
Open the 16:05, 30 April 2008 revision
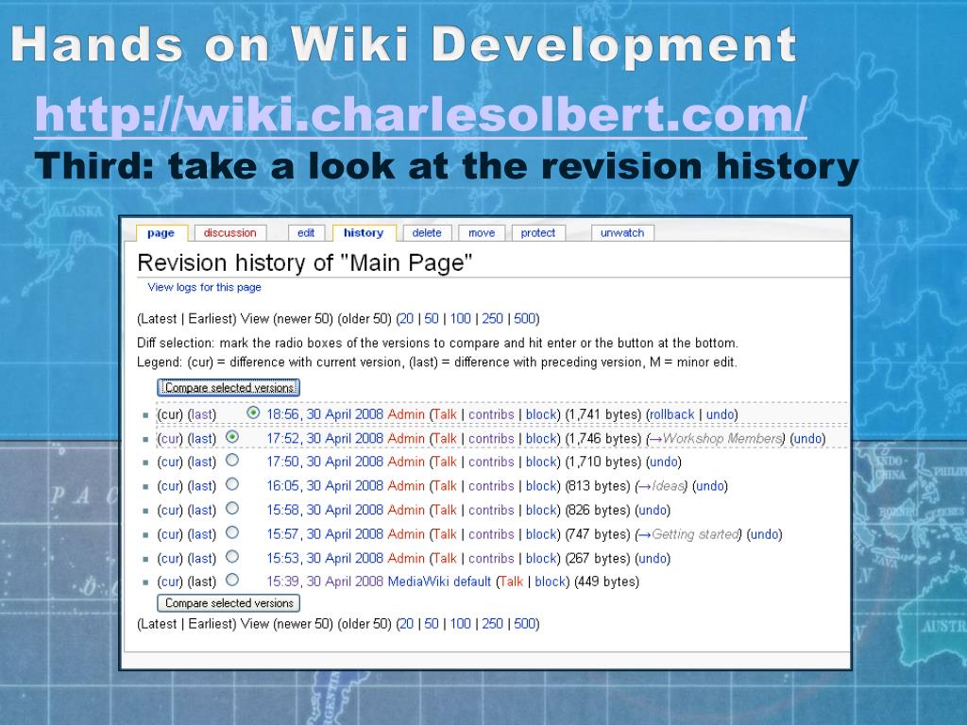point(325,486)
